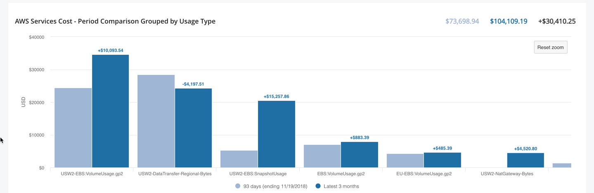
Task: Click the $10000 y-axis label
Action: tap(36, 135)
